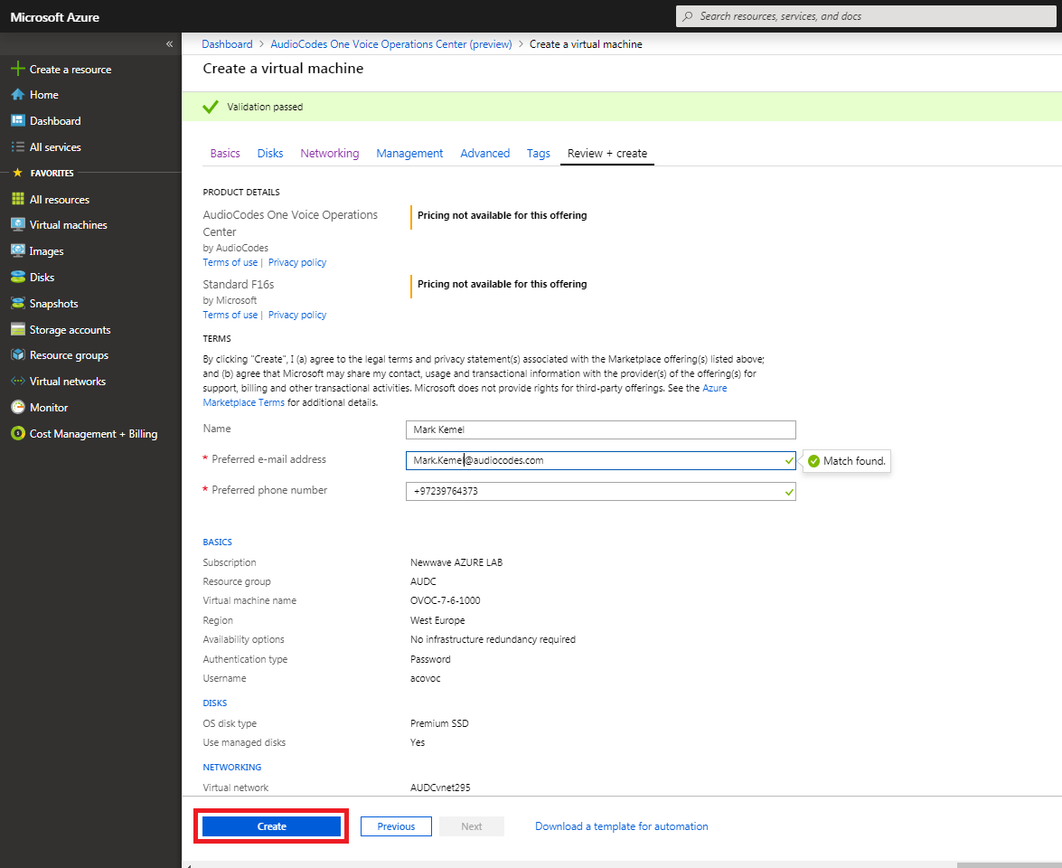Screen dimensions: 1062x868
Task: Open Download a template for automation link
Action: coord(621,826)
